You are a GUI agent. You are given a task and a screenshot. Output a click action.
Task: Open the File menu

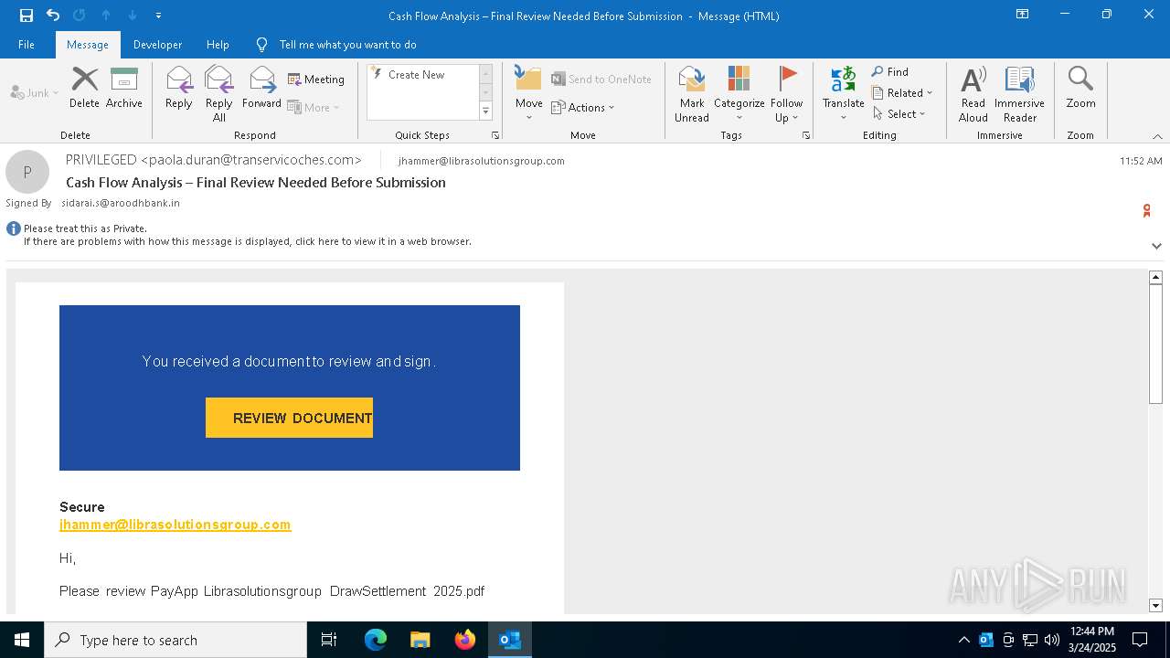pyautogui.click(x=27, y=44)
